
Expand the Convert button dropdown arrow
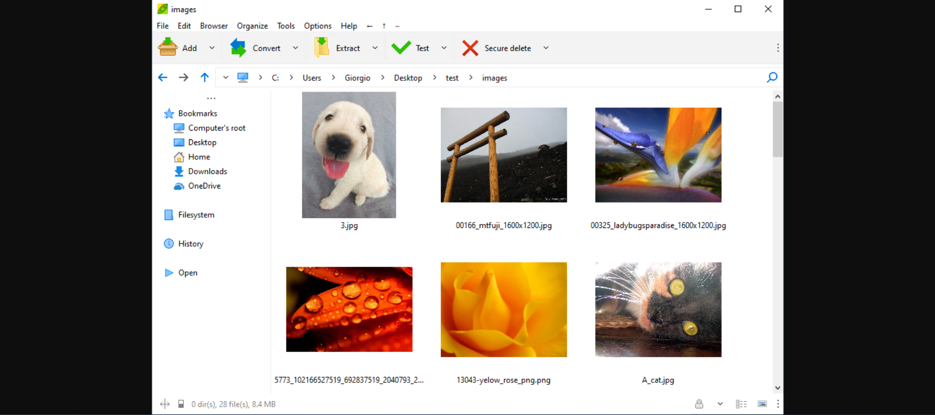pos(295,48)
